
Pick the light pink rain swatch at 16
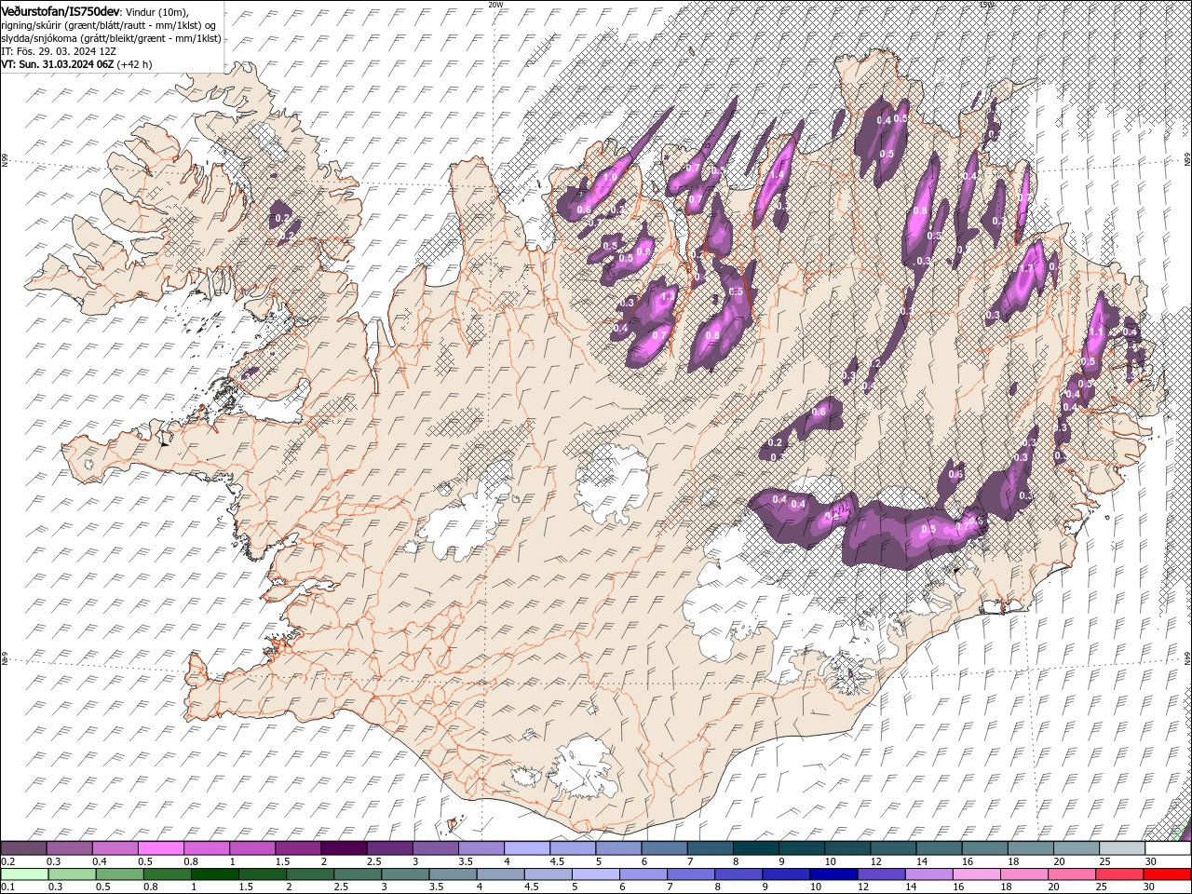tap(977, 874)
